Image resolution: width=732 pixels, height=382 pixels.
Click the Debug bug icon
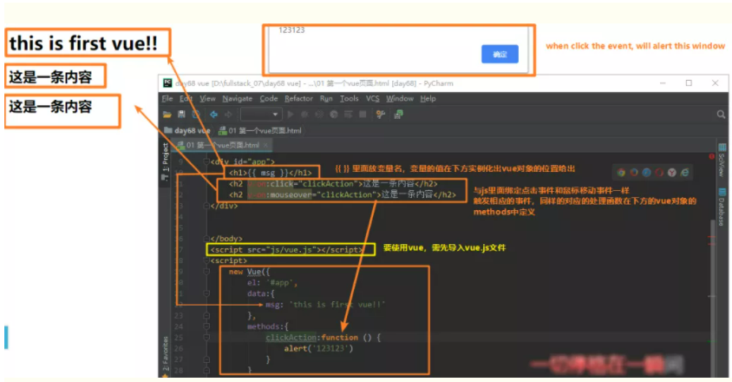click(x=304, y=115)
